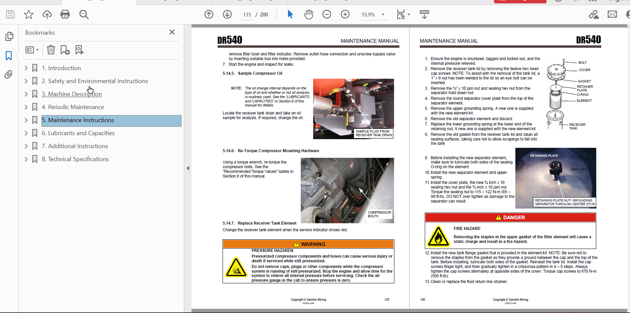Toggle the Attachments paperclip panel
Viewport: 630px width, 313px height.
(x=9, y=74)
